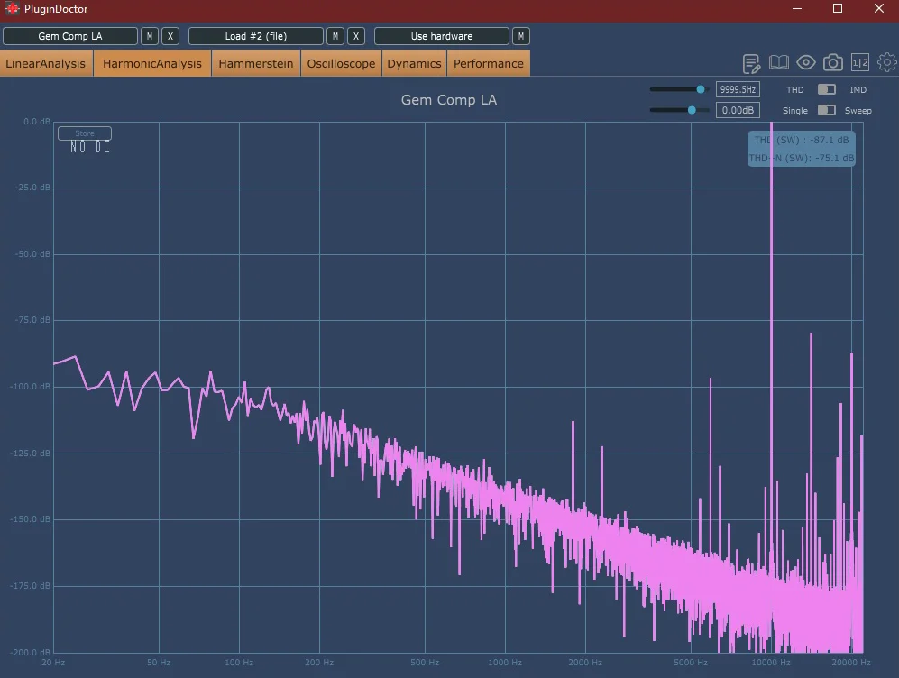Click the 9999.5Hz frequency field
The image size is (899, 678).
738,89
